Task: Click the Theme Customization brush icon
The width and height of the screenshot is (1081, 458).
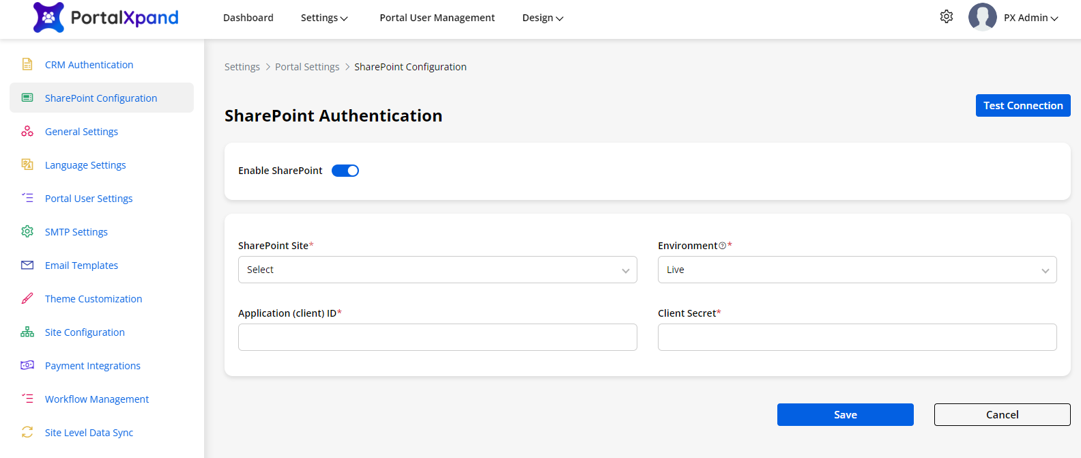Action: pos(27,298)
